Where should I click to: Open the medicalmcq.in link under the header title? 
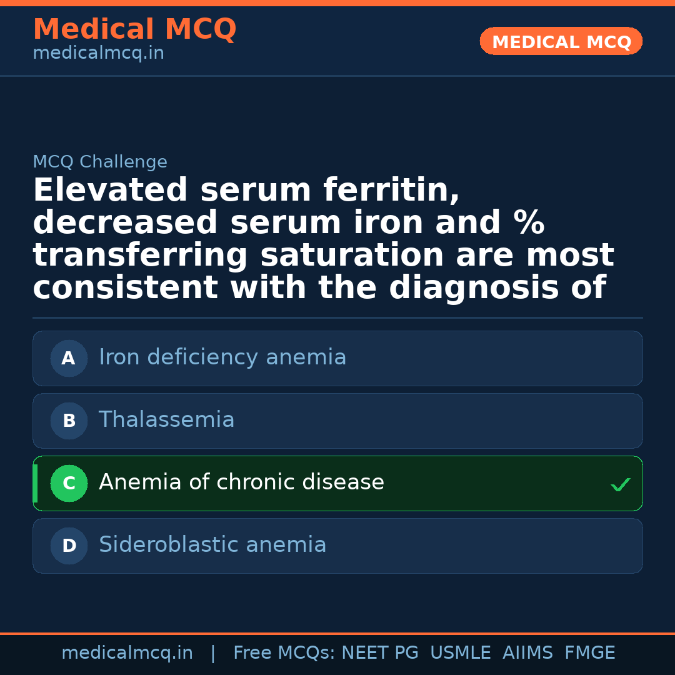coord(98,54)
